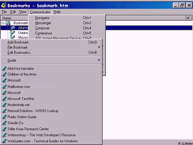Expand the File Bookmark submenu arrow

tap(99, 47)
